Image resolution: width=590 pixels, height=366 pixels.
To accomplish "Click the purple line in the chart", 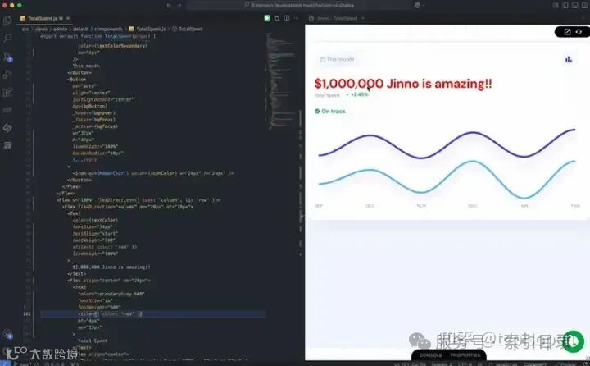I will (447, 144).
